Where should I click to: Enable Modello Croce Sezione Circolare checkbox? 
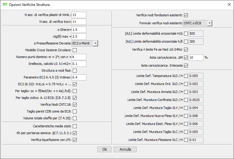coord(75,50)
